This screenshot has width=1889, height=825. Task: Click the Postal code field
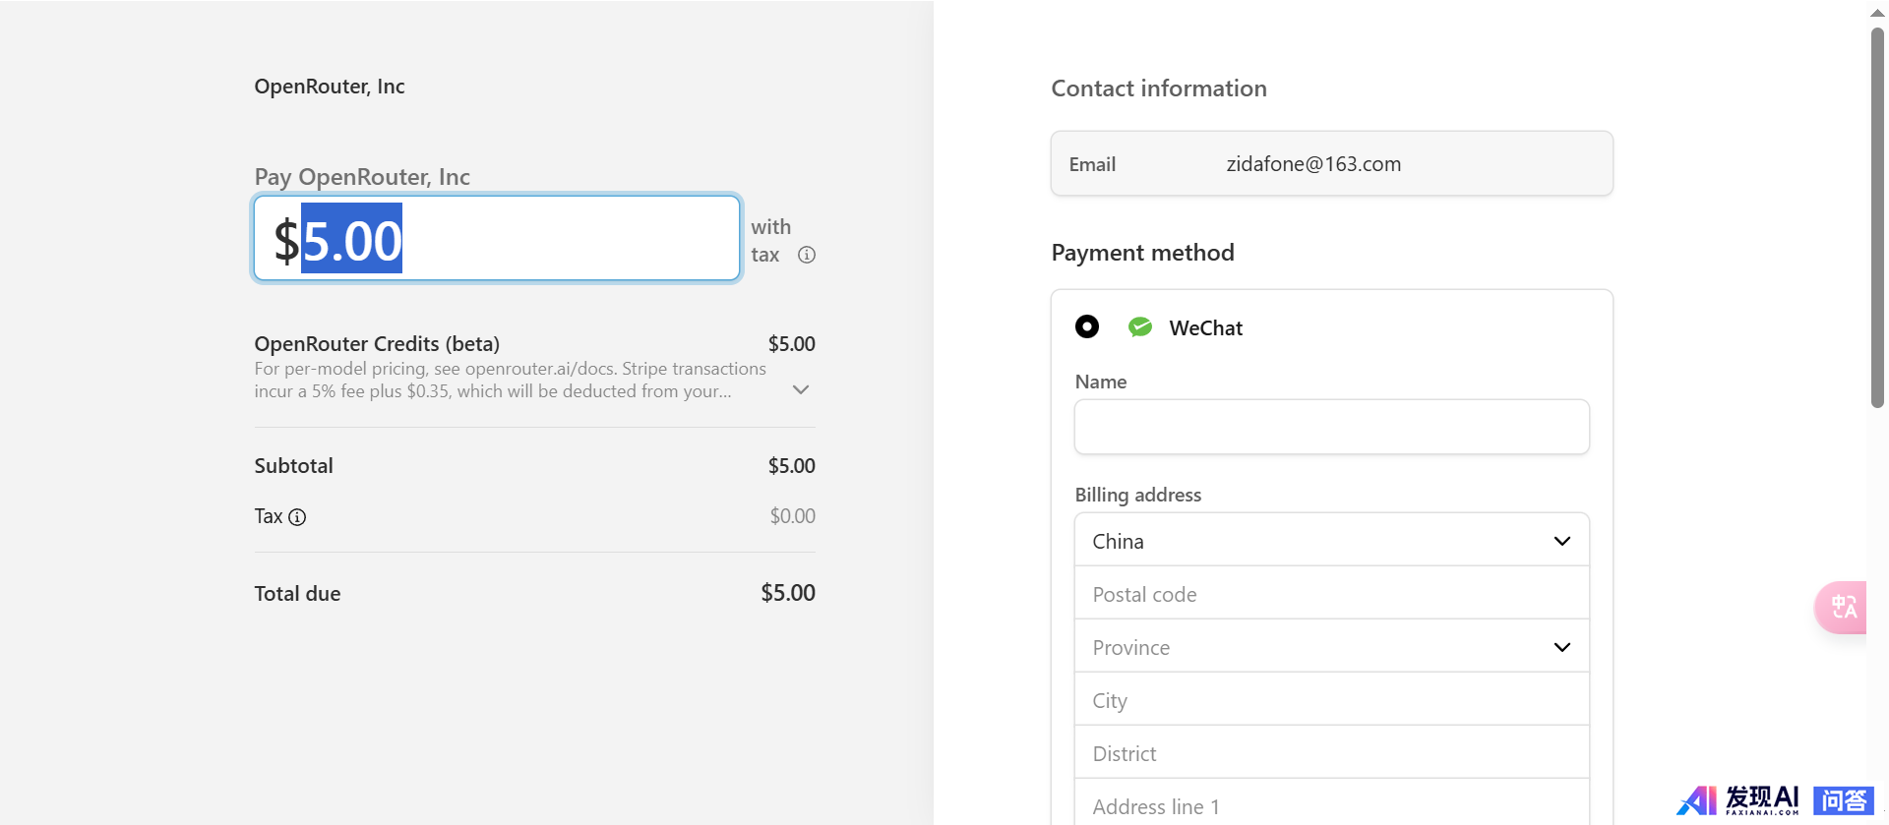coord(1332,593)
